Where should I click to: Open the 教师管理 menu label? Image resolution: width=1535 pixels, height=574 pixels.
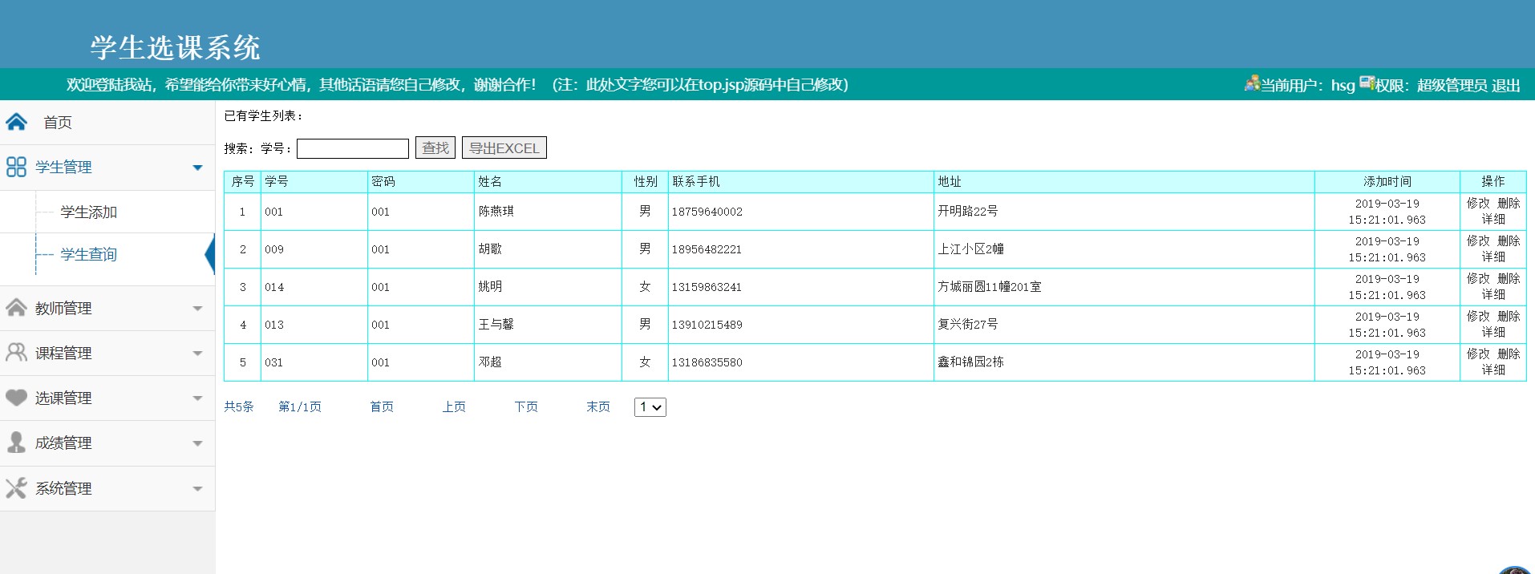click(x=63, y=309)
